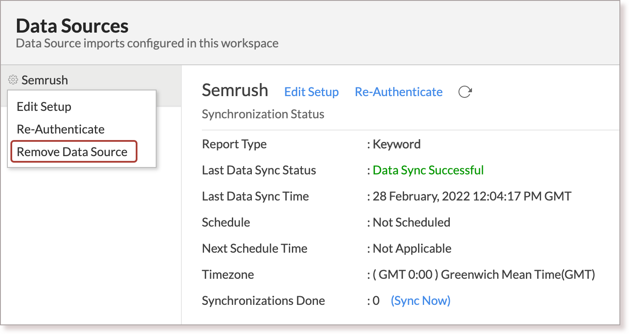Click the Synchronization Status subheading

click(263, 114)
